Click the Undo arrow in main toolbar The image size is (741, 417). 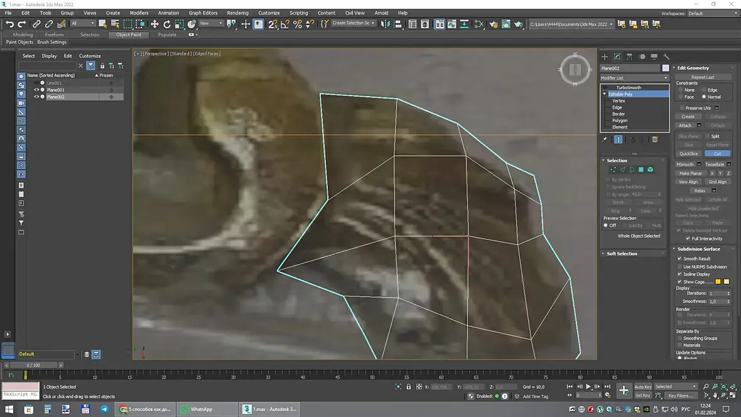pos(9,24)
